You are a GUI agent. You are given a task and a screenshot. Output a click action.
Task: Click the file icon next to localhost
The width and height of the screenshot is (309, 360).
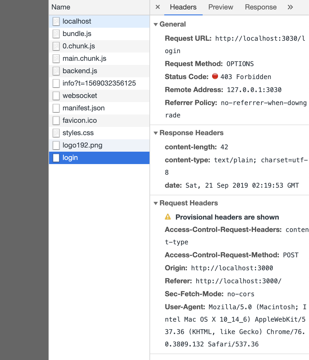[56, 21]
